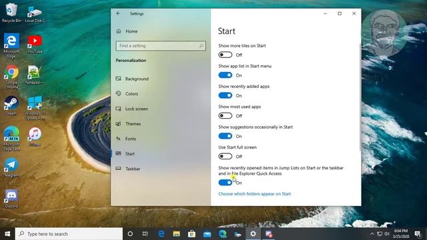Image resolution: width=427 pixels, height=240 pixels.
Task: Open Themes settings page
Action: 128,123
